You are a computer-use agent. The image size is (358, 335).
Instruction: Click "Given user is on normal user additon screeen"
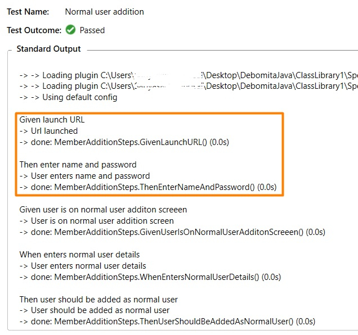tap(103, 209)
